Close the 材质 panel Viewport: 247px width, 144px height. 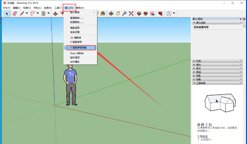tap(241, 61)
